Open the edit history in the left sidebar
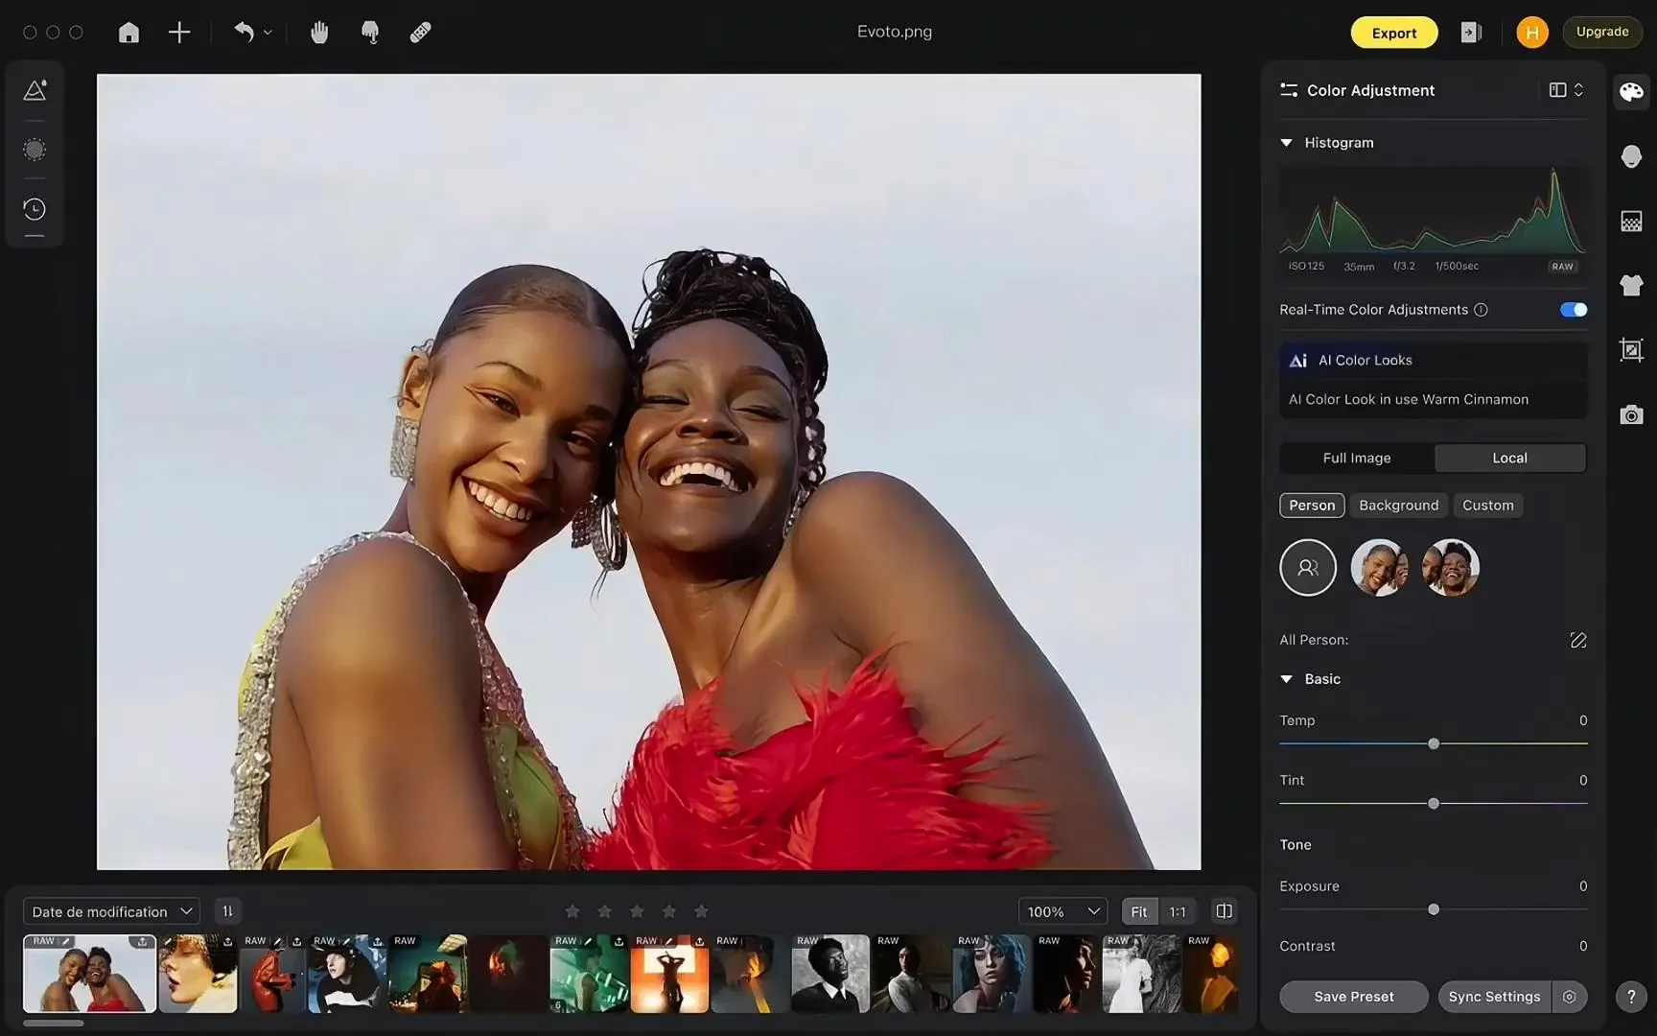The height and width of the screenshot is (1036, 1657). pos(35,208)
